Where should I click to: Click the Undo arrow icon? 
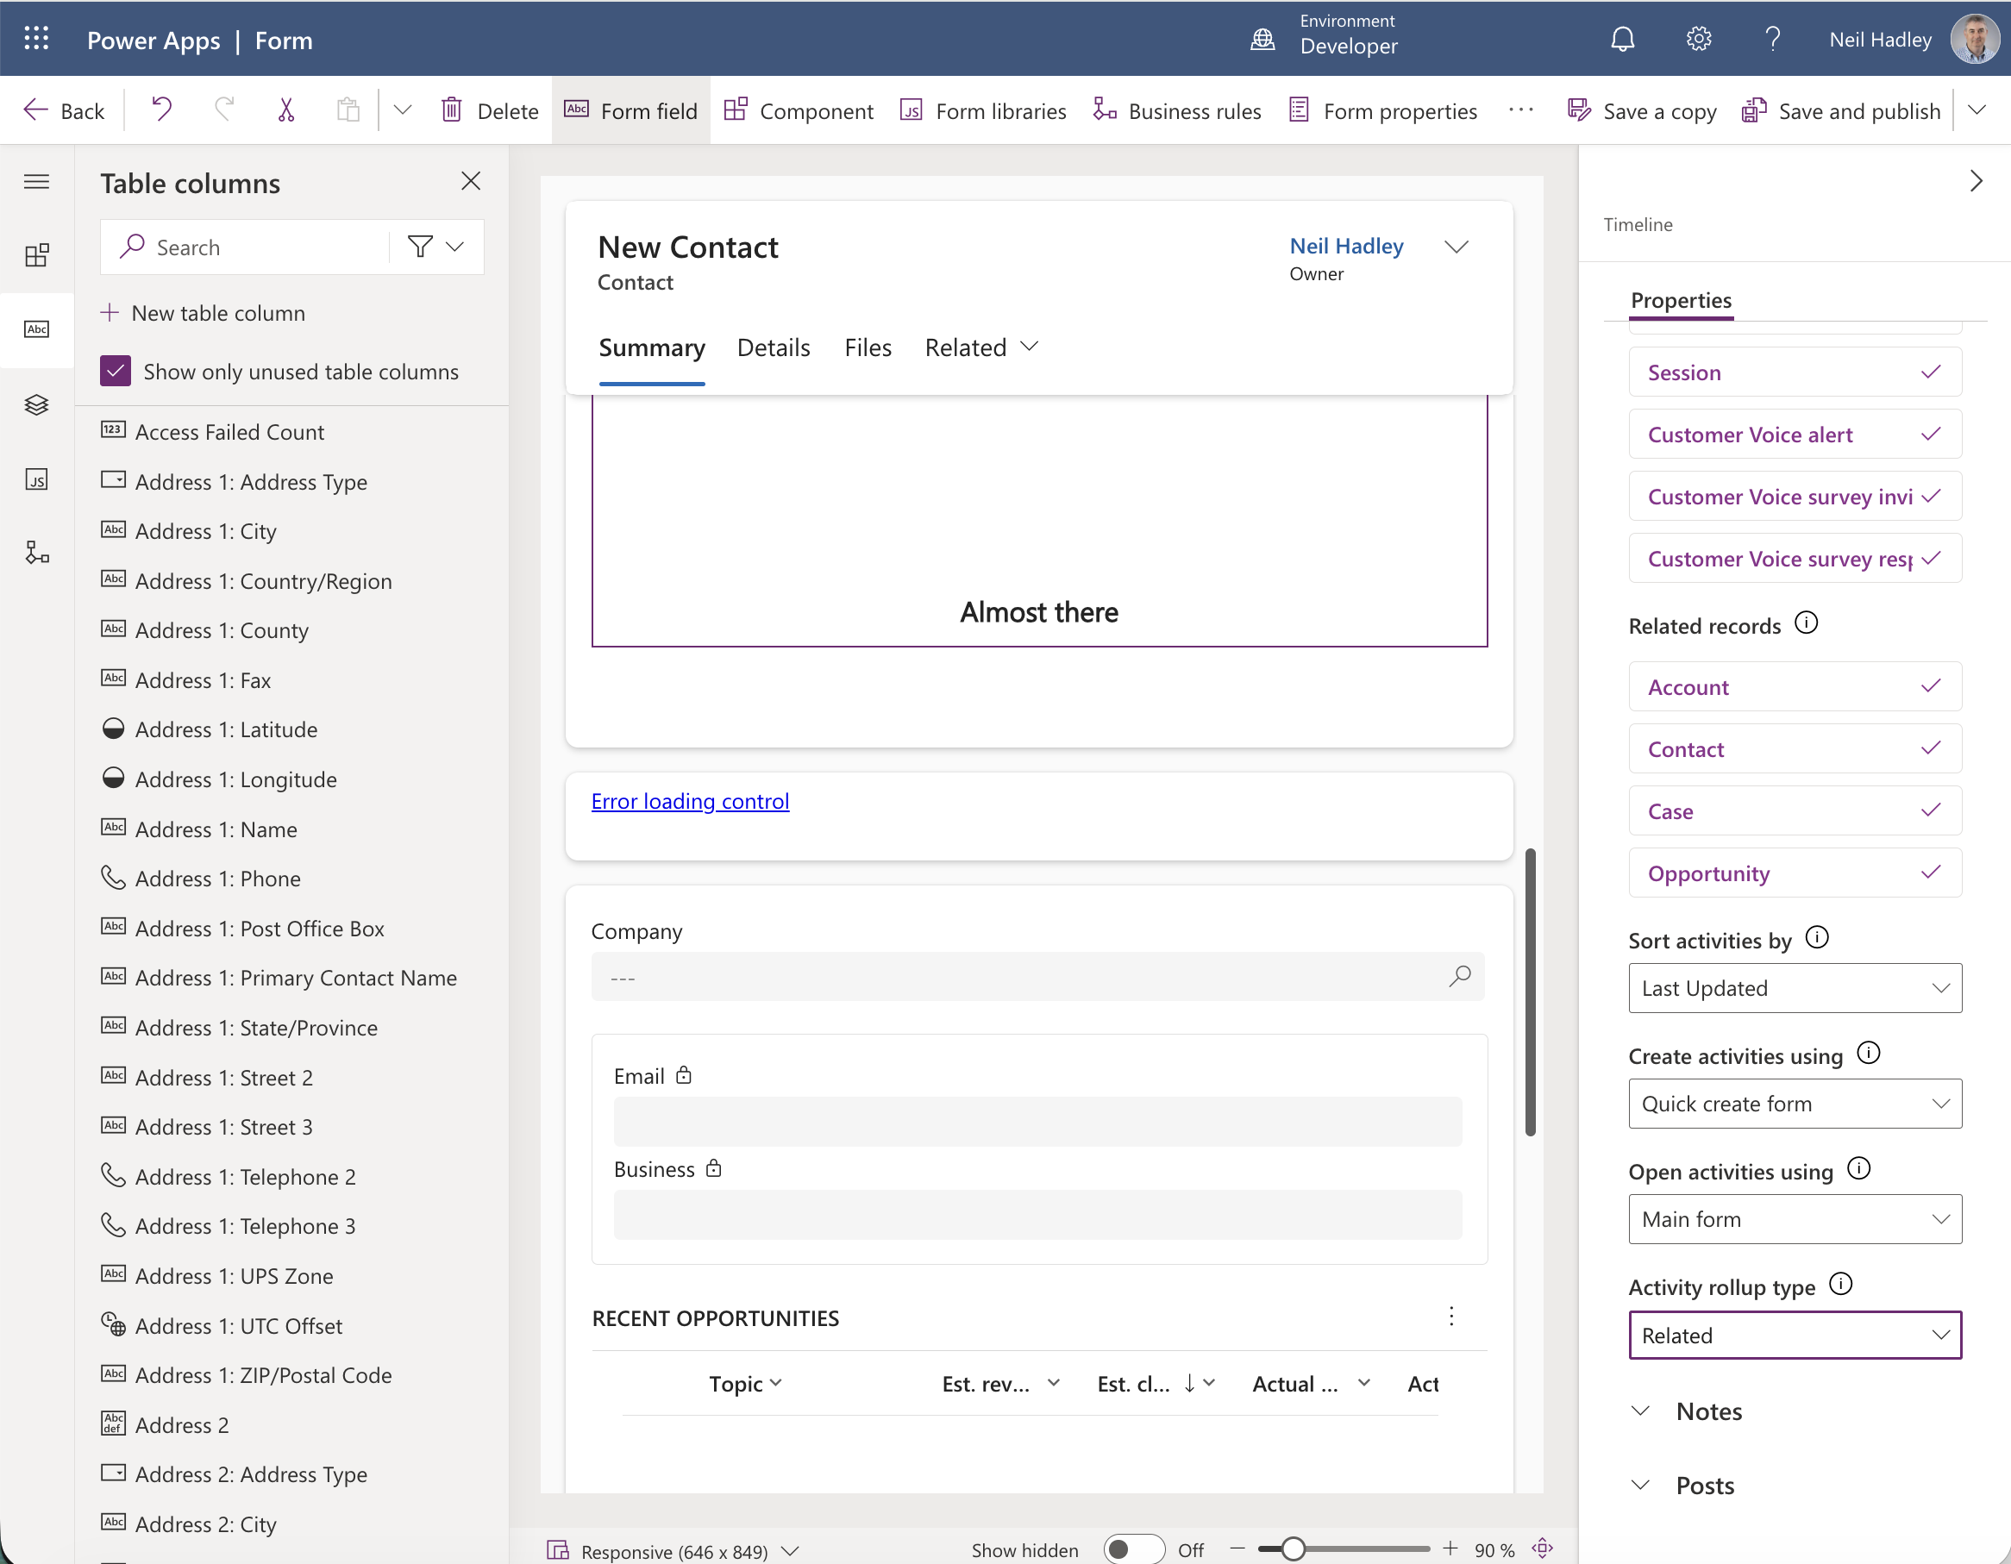[161, 110]
